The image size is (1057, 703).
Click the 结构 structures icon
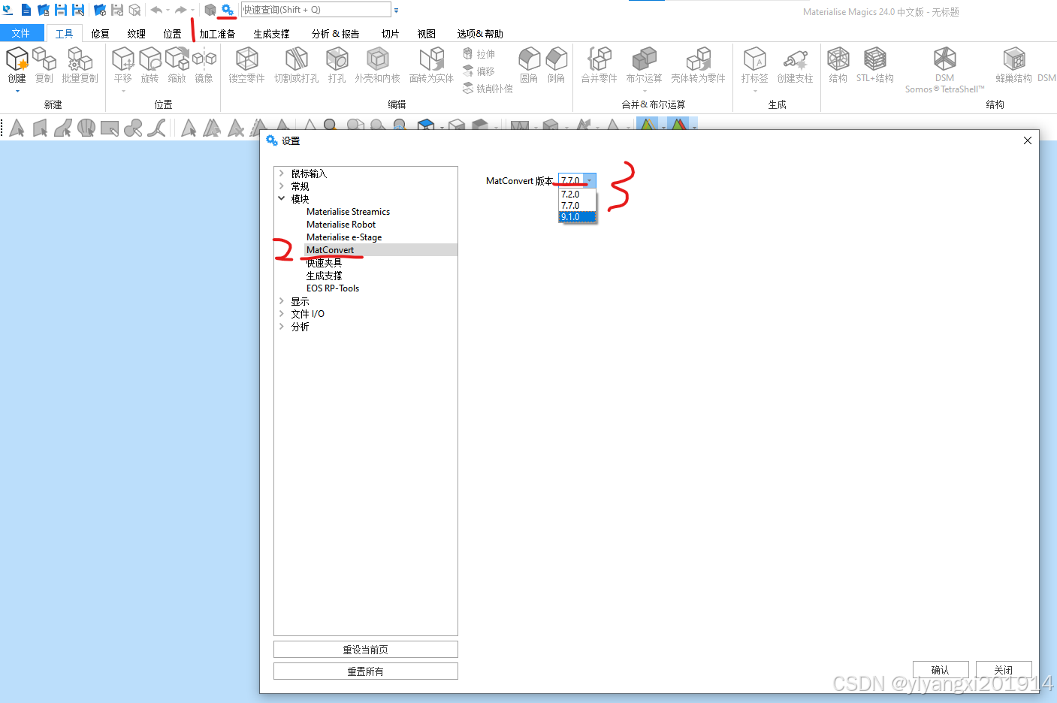[838, 59]
